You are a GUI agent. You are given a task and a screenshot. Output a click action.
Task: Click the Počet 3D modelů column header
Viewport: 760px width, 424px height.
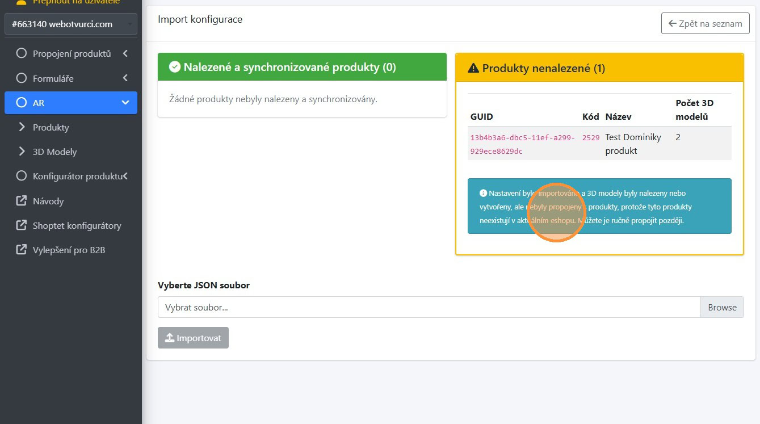pyautogui.click(x=694, y=110)
